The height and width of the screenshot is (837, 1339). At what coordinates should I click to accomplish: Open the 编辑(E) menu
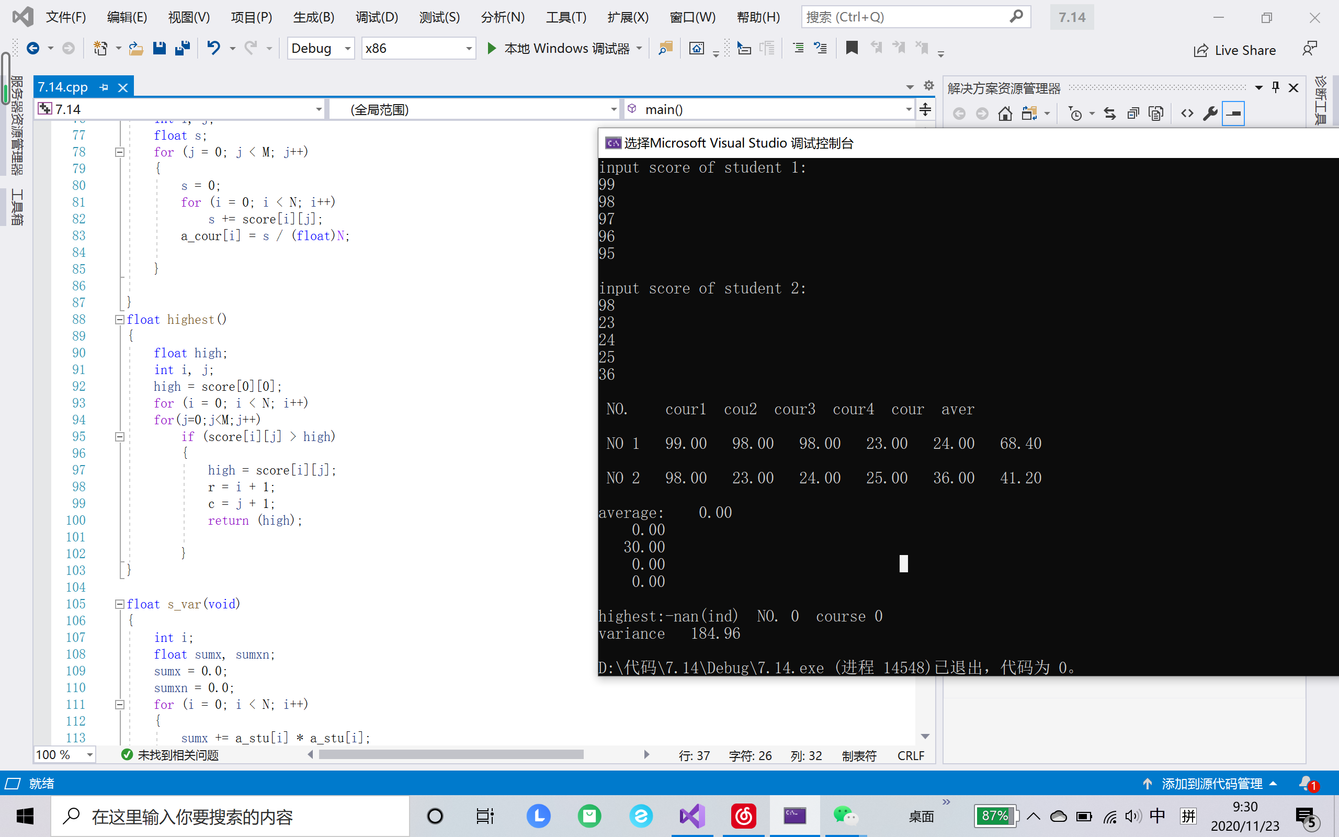click(x=127, y=17)
